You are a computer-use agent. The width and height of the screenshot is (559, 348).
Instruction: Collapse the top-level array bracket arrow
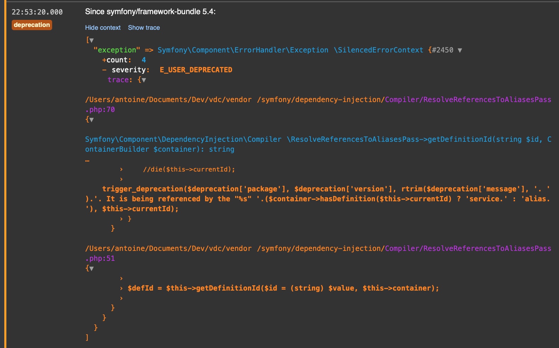pos(92,40)
